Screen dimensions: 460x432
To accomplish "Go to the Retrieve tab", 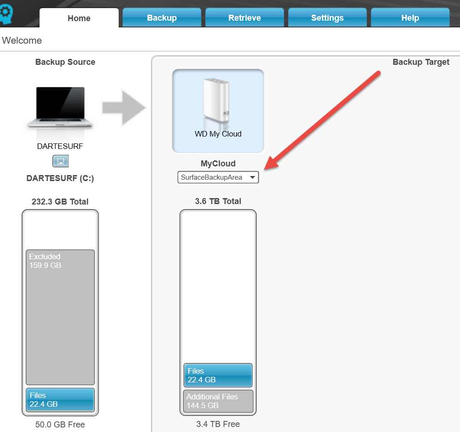I will point(244,18).
